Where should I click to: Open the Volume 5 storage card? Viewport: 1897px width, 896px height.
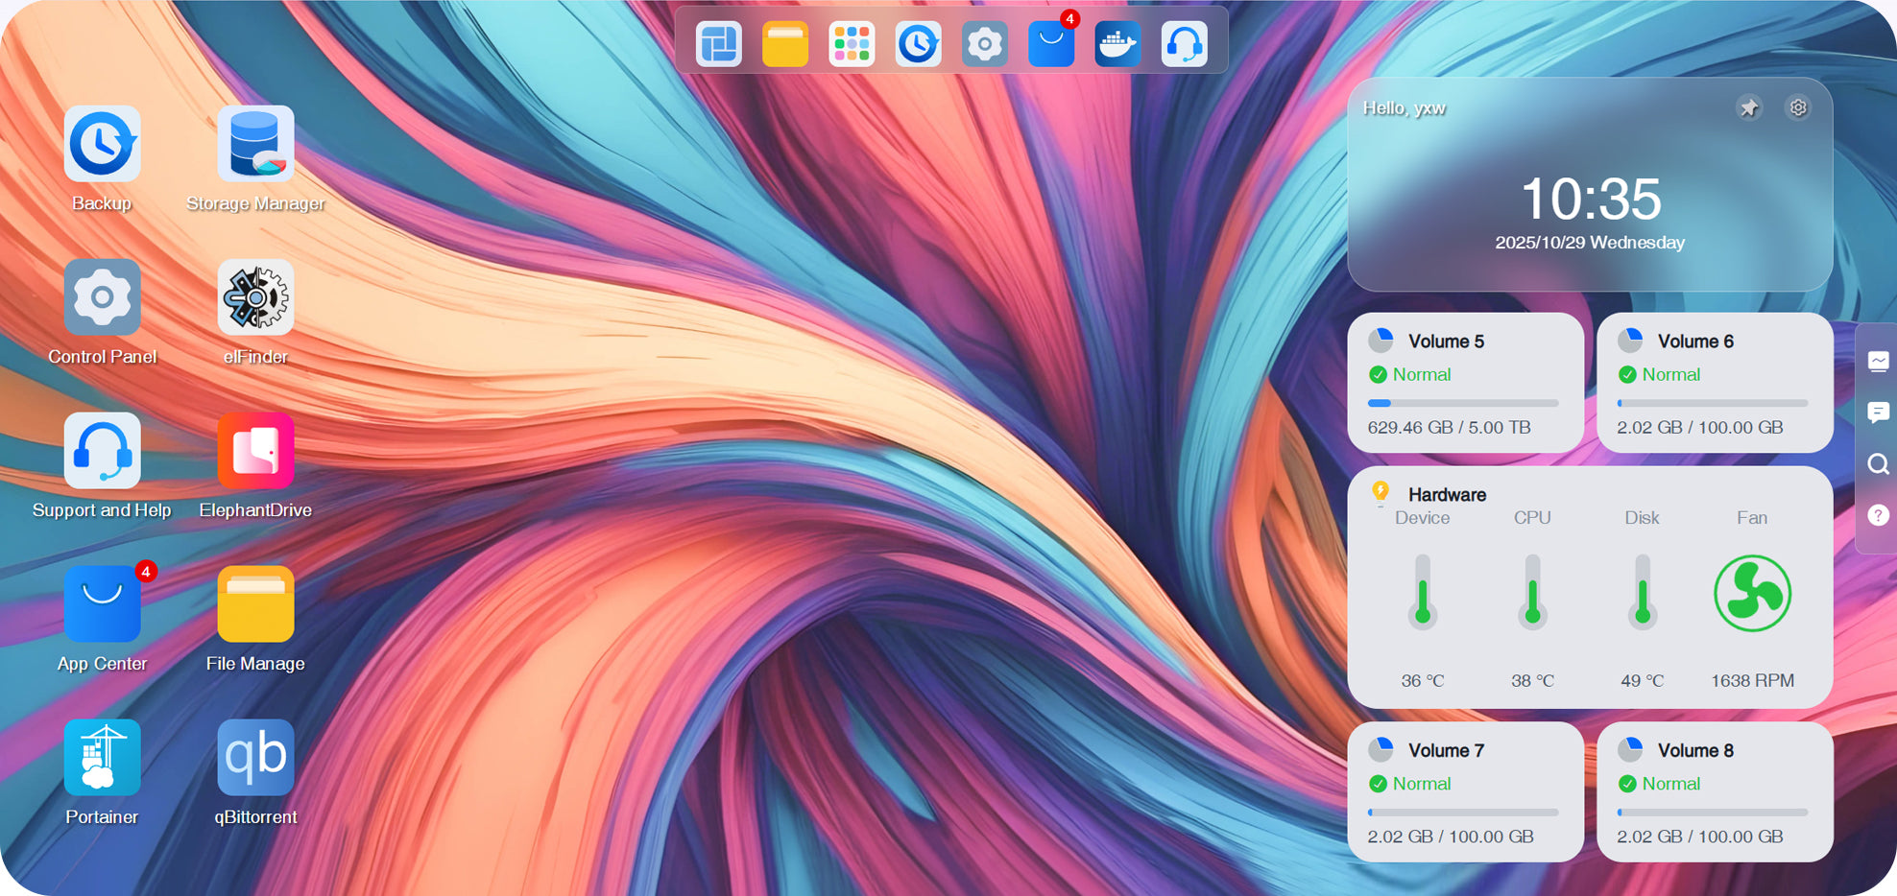coord(1465,383)
